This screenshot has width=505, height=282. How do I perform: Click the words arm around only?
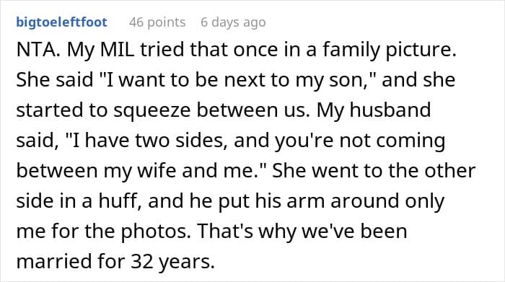365,201
